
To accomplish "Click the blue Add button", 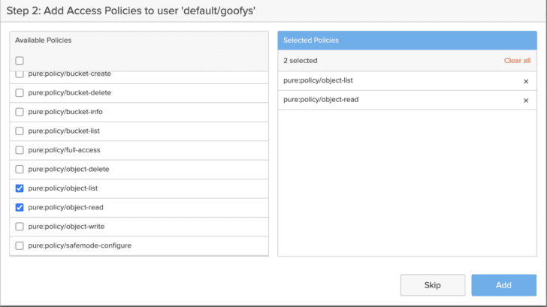I will [x=503, y=285].
